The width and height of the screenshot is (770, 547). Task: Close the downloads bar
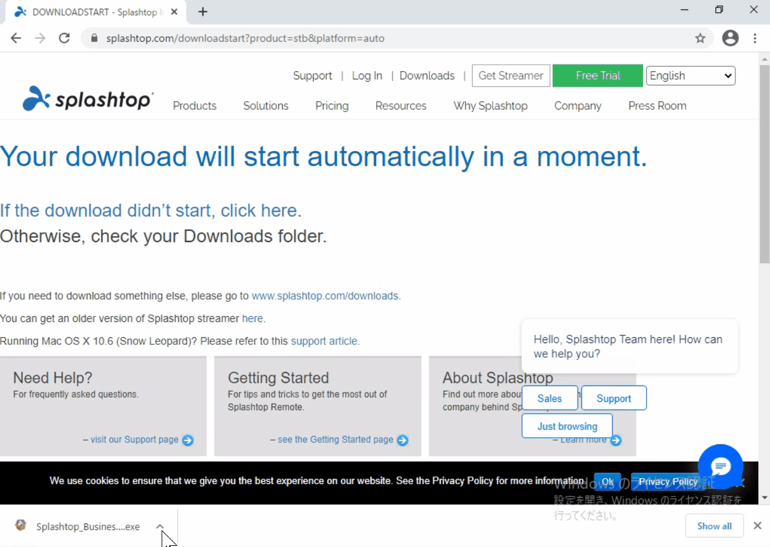pos(758,526)
